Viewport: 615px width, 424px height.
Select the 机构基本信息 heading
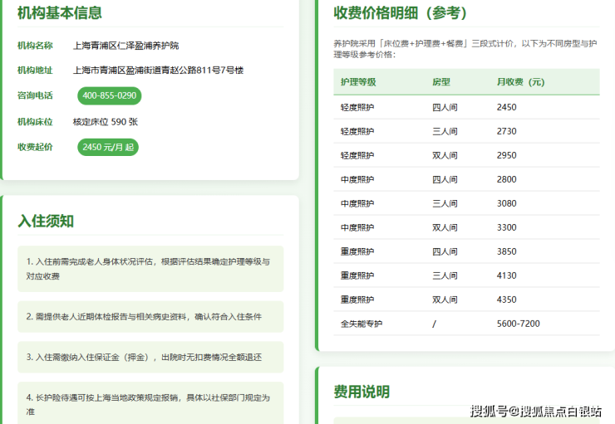pyautogui.click(x=60, y=13)
